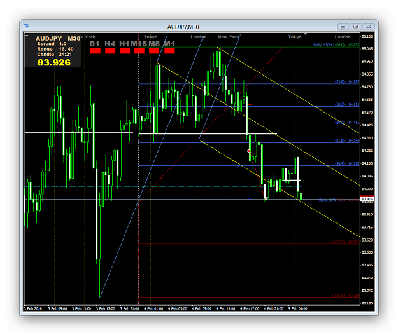The image size is (398, 335).
Task: Click the red trend box under H4
Action: pos(110,51)
